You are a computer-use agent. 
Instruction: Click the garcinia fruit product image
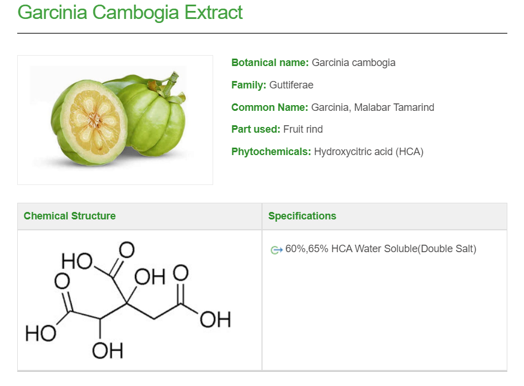115,119
